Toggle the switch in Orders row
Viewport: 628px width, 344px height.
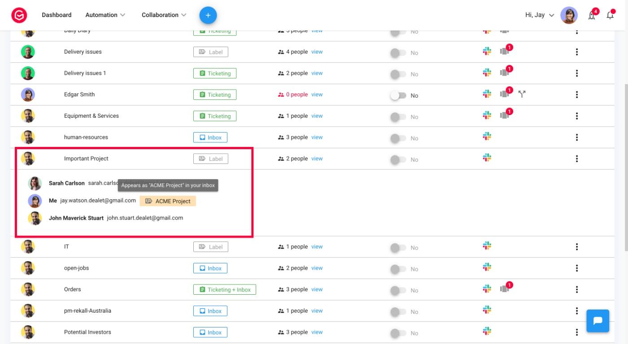(398, 290)
